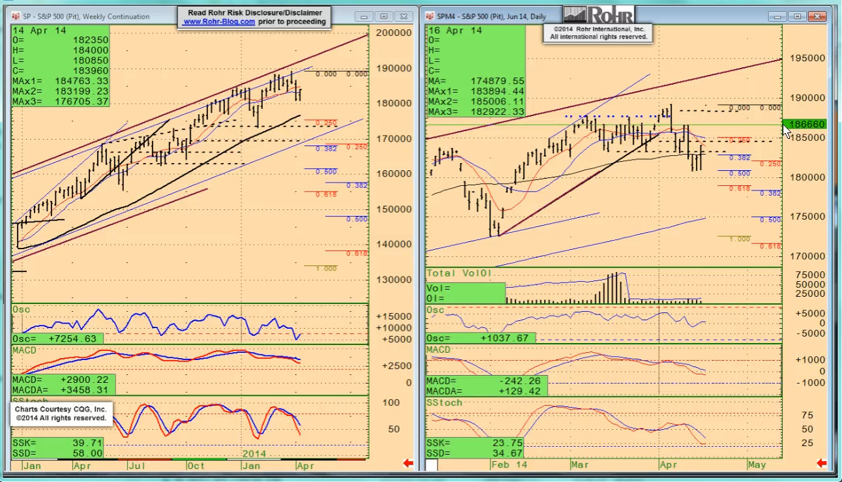Select the white box at daily chart bottom-left
This screenshot has width=842, height=482.
[x=432, y=465]
